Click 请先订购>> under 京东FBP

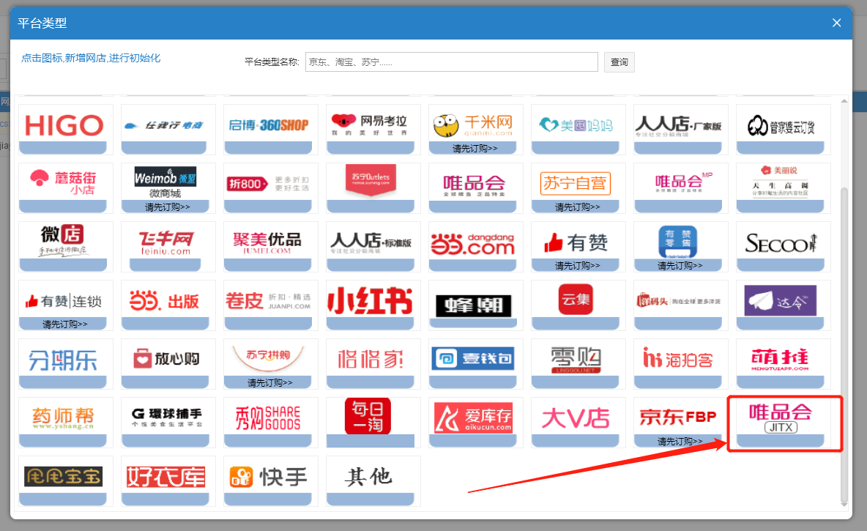(x=680, y=442)
